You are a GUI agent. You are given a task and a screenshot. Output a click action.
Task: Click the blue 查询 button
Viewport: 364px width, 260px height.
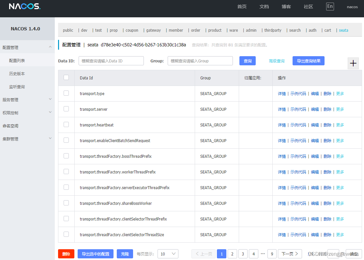tap(248, 61)
